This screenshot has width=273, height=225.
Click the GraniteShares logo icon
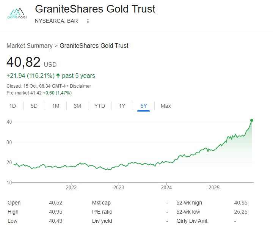[17, 14]
